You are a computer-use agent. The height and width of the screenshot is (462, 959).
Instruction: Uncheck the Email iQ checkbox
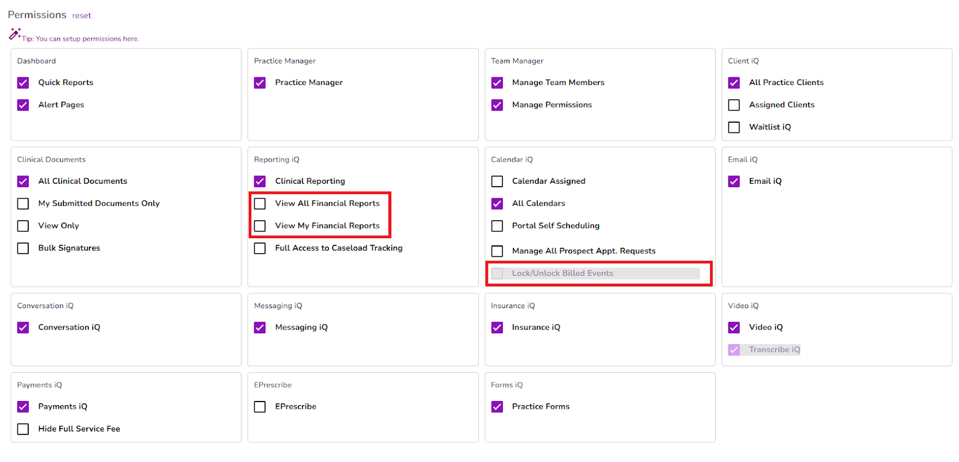[734, 181]
